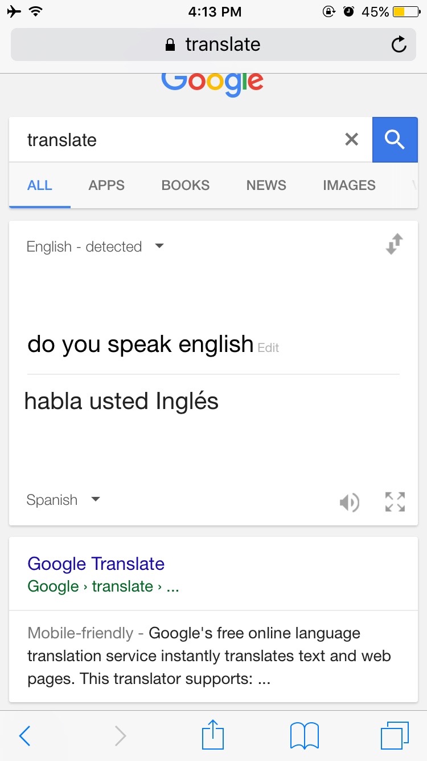
Task: Swap languages with the arrows icon
Action: click(395, 244)
